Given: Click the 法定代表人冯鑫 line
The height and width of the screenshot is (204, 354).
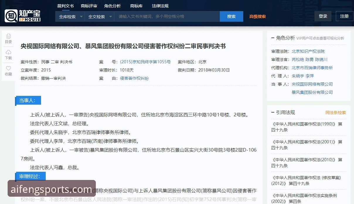Looking at the screenshot, I should click(55, 168).
